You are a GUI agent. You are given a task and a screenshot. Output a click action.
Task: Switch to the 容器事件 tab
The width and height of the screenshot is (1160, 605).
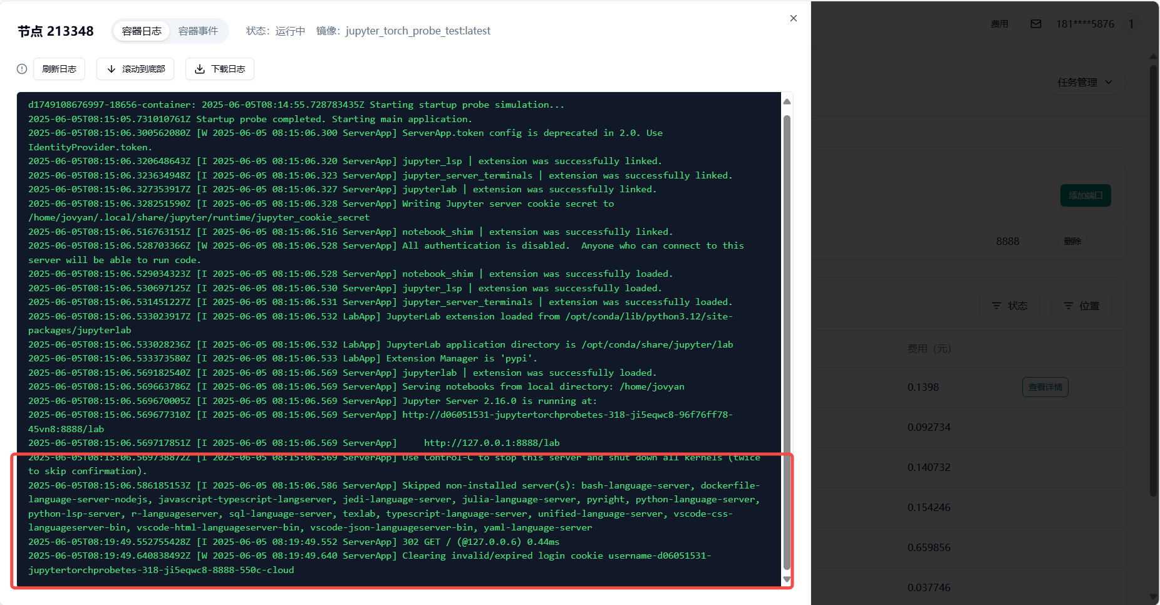coord(198,31)
